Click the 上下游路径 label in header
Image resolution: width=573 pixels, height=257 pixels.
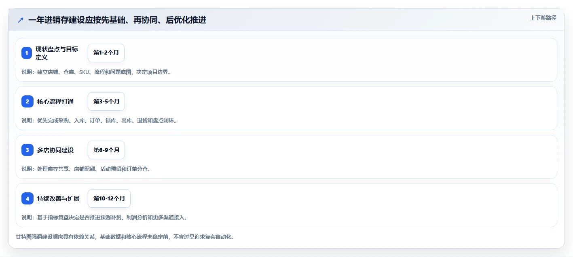(x=543, y=18)
